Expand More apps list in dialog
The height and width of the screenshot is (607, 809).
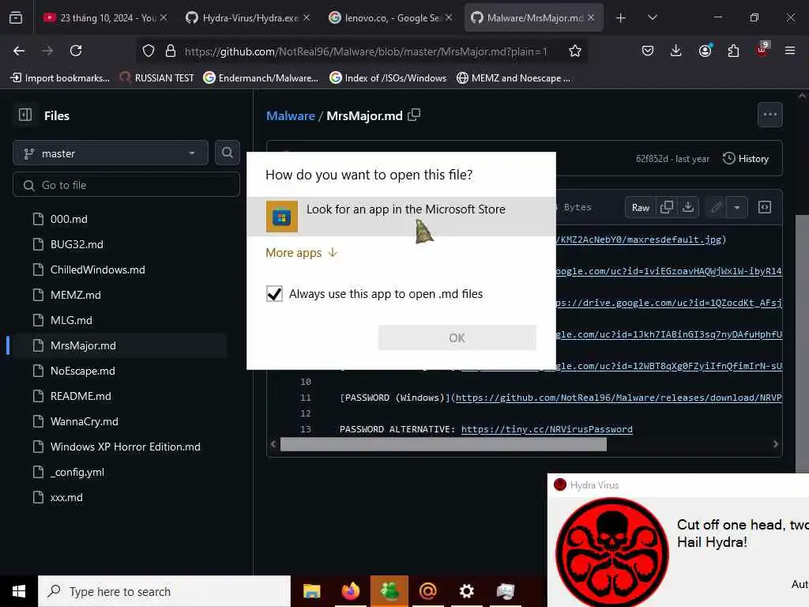click(x=301, y=252)
